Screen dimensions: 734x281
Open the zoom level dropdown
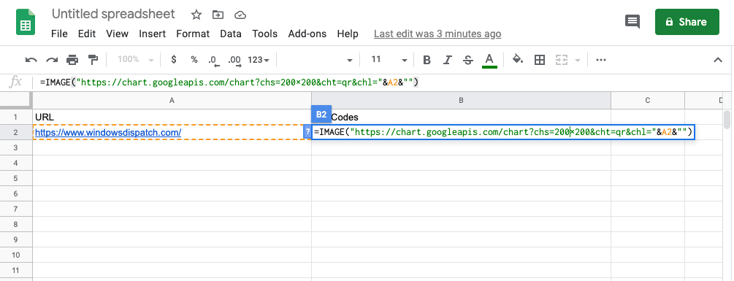click(x=136, y=60)
